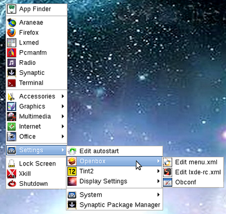Click the Multimedia category icon
This screenshot has height=214, width=226.
click(11, 117)
